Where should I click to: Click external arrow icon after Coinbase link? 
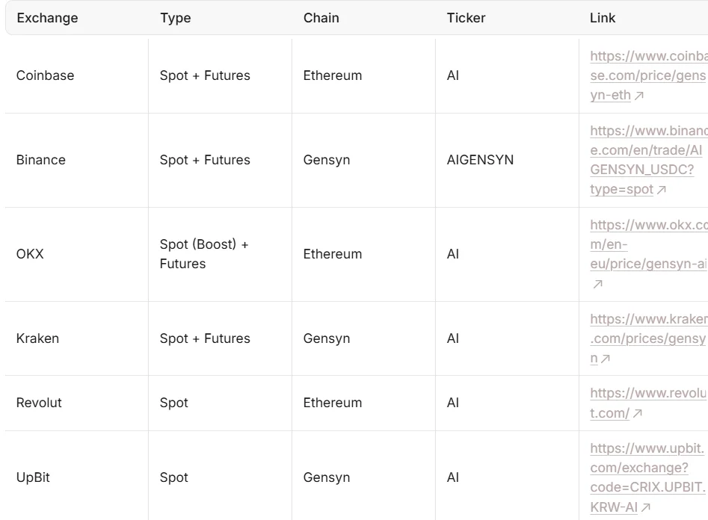click(639, 96)
